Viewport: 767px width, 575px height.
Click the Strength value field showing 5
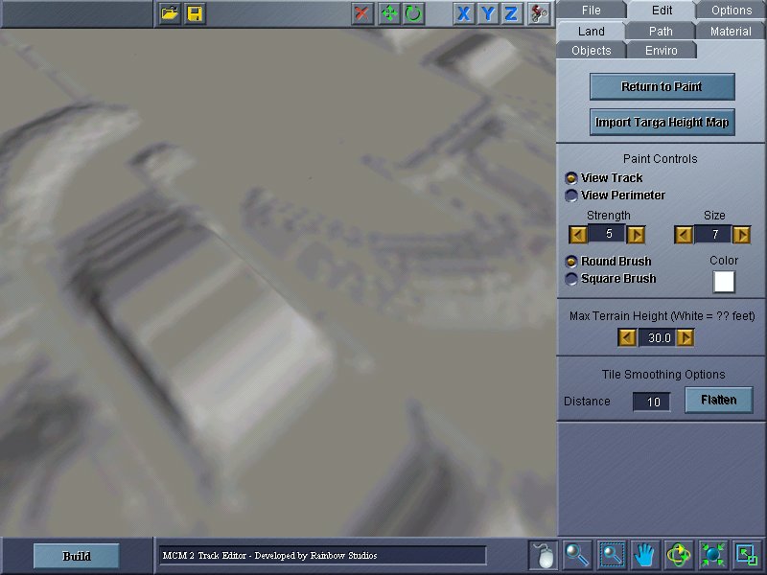pos(607,234)
